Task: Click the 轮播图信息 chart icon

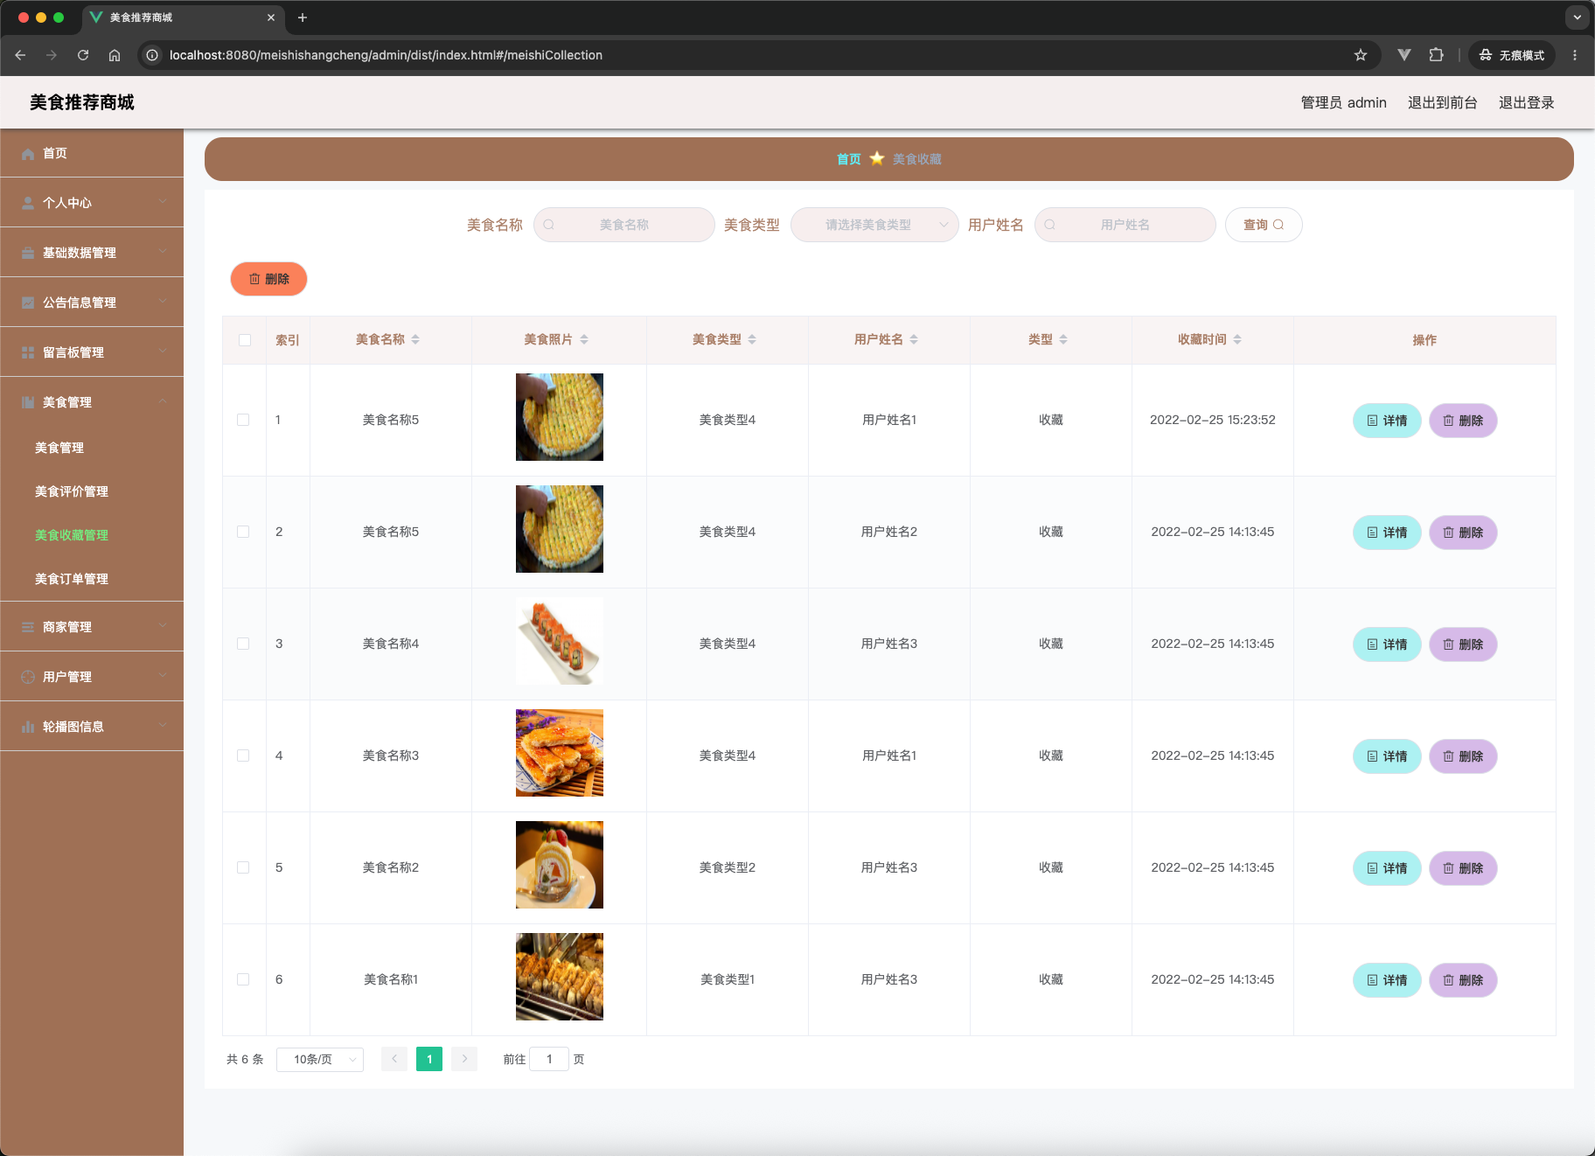Action: click(x=28, y=727)
